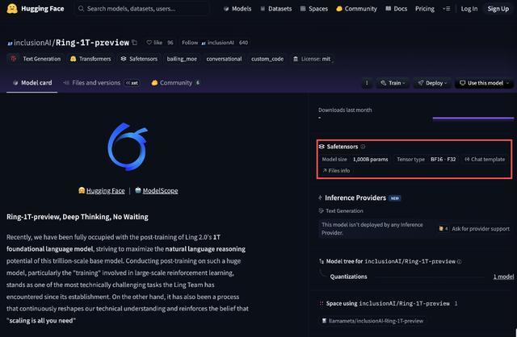Click the Safetensors info icon

[x=363, y=147]
